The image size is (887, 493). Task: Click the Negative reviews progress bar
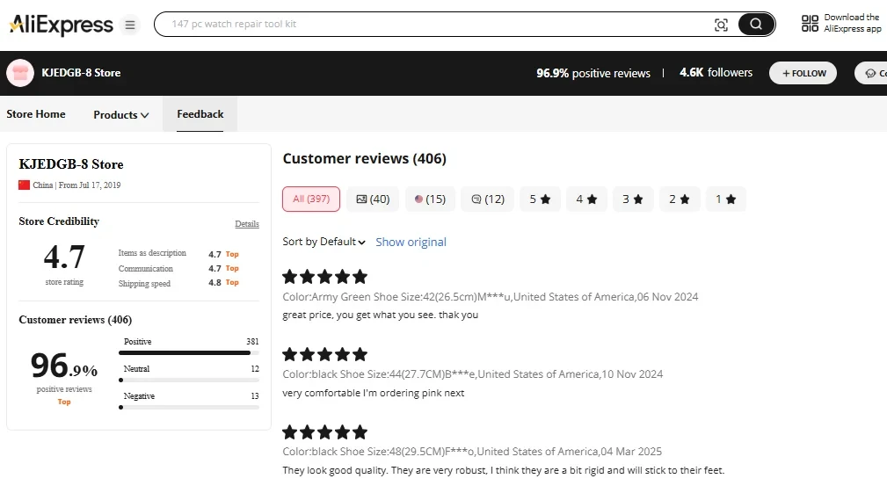[189, 407]
